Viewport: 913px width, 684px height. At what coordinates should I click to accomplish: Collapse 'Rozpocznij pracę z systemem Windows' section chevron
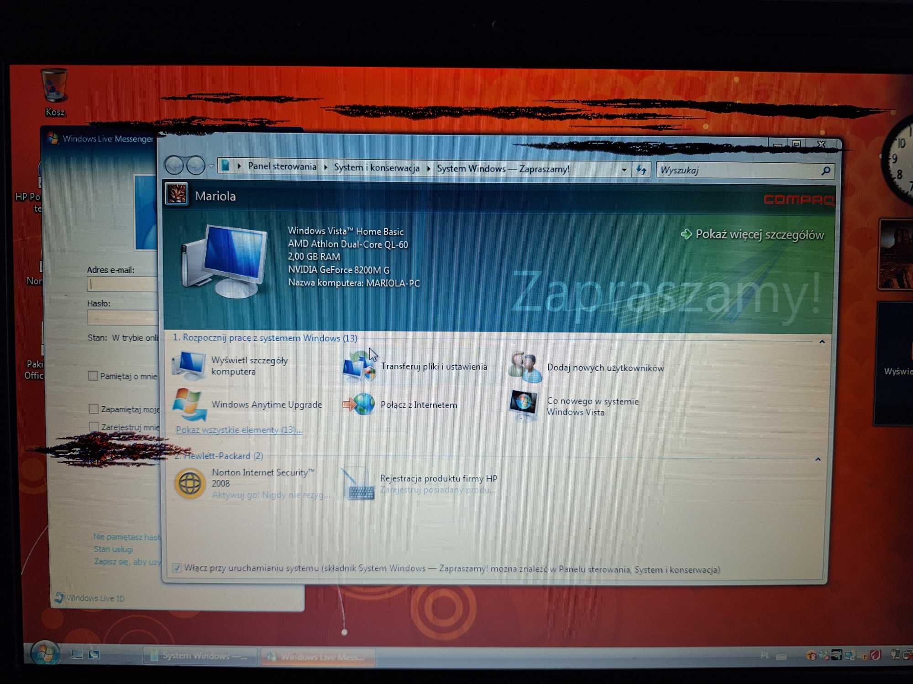click(822, 342)
